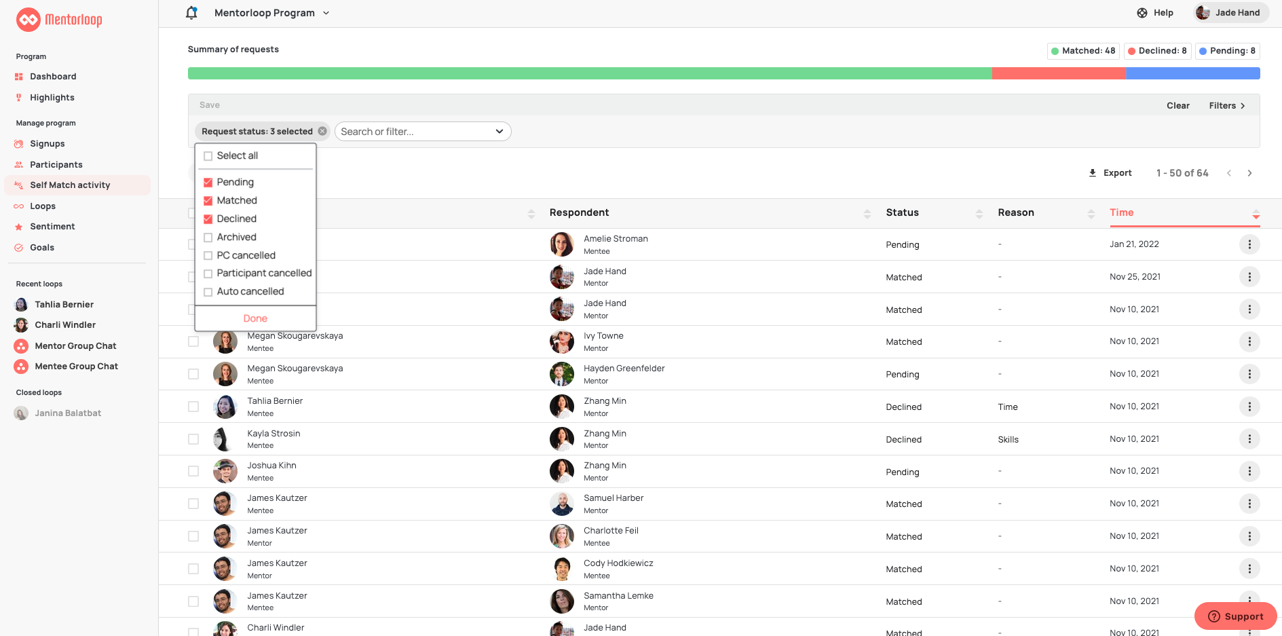The width and height of the screenshot is (1282, 636).
Task: Expand the Filters panel
Action: click(1227, 106)
